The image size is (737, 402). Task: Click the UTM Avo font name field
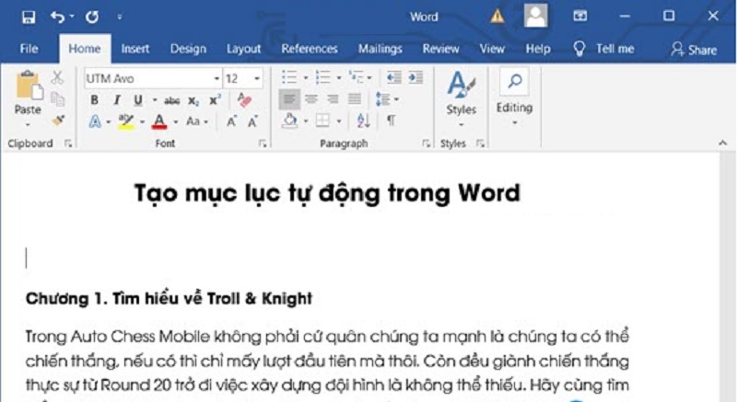(x=148, y=78)
